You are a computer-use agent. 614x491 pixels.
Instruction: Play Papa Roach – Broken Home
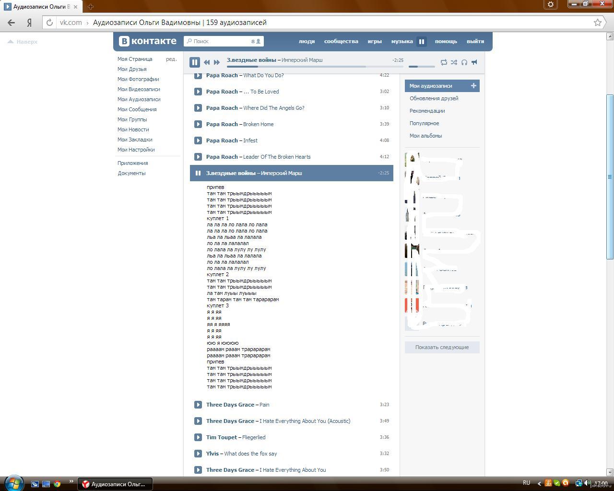pyautogui.click(x=198, y=124)
